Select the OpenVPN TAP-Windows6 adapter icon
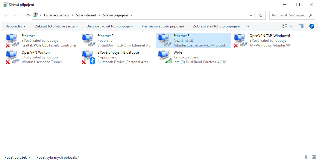Viewport: 319px width, 161px height. point(240,41)
